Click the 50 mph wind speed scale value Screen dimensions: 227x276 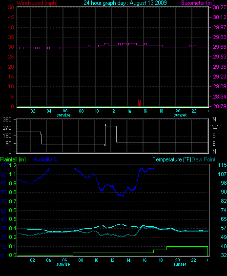click(11, 7)
